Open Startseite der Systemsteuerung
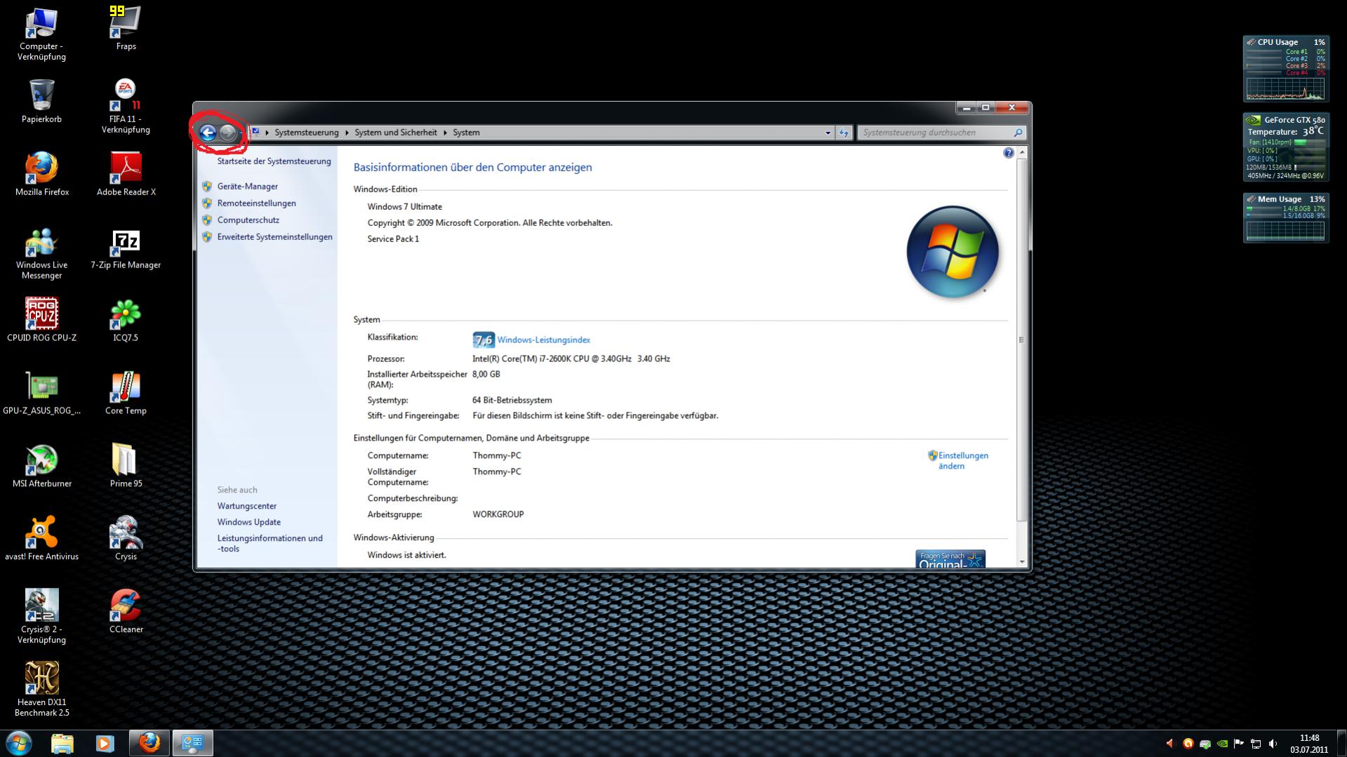 pos(274,161)
